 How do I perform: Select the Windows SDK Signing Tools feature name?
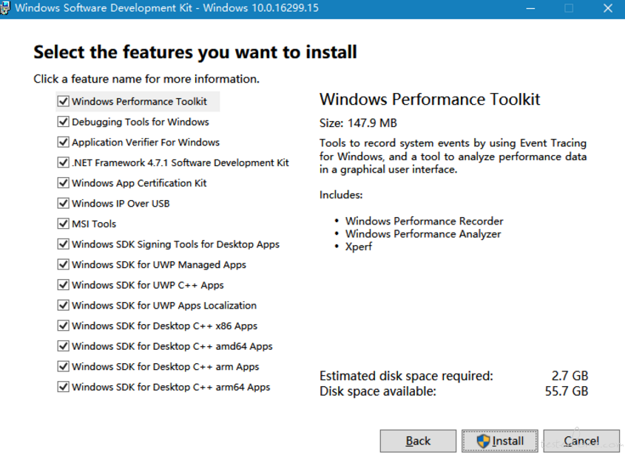pos(175,244)
